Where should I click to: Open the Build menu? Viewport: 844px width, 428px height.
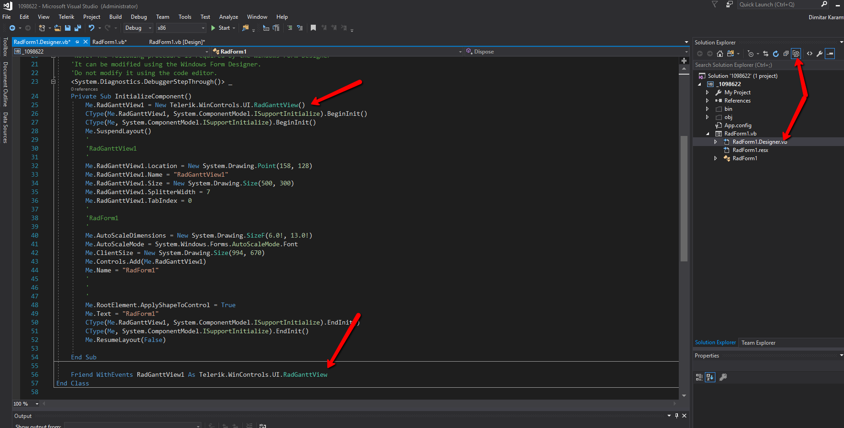click(115, 17)
